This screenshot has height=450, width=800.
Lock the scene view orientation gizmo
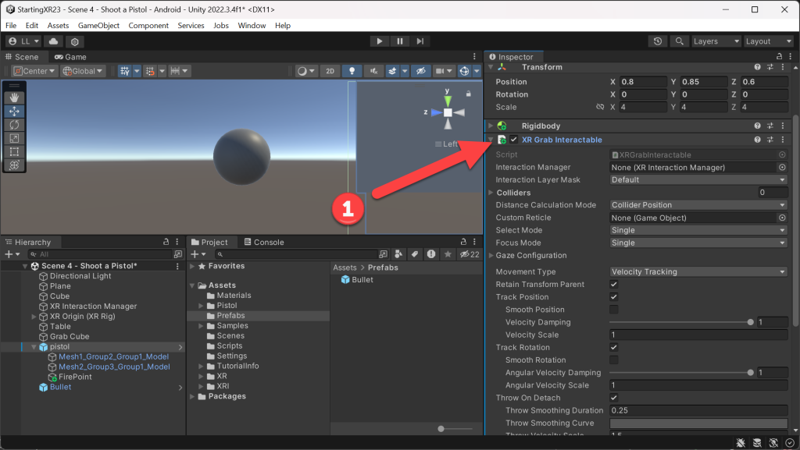[469, 94]
